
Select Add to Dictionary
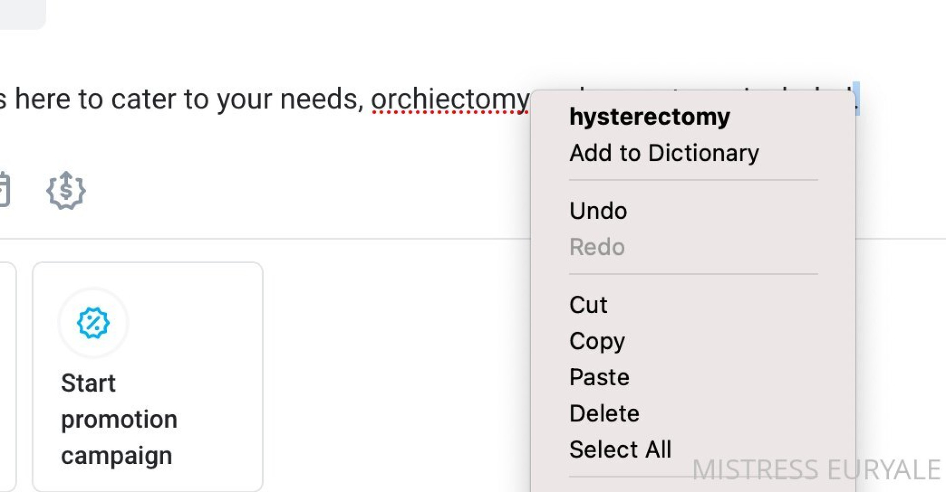[664, 153]
